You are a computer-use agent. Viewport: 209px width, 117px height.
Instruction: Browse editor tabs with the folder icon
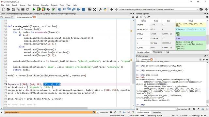[2, 17]
